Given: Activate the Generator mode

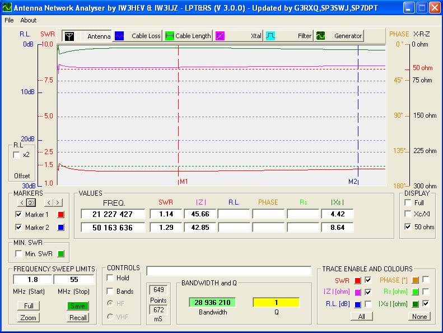Looking at the screenshot, I should point(339,36).
